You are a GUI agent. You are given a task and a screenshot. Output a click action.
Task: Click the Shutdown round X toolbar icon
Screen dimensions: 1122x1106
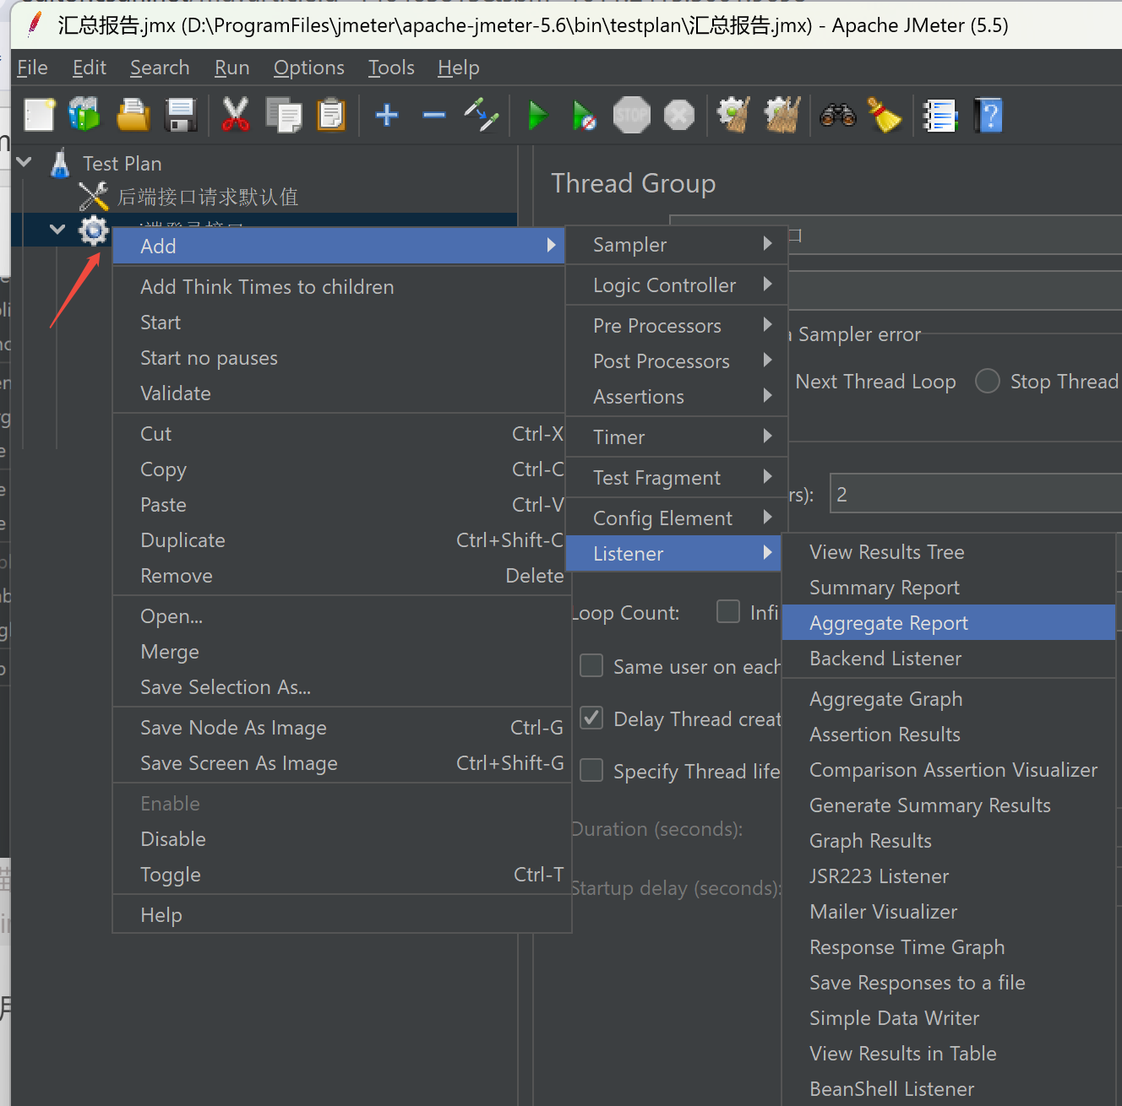[x=678, y=115]
